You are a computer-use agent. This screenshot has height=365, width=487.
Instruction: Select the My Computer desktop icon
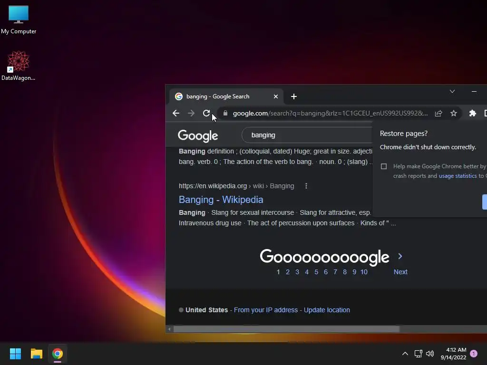19,19
